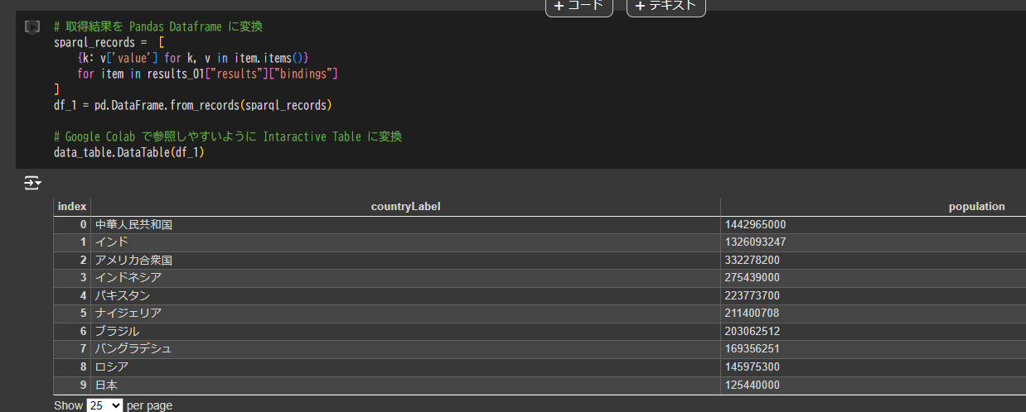Image resolution: width=1026 pixels, height=412 pixels.
Task: Sort the table by the index column header
Action: (72, 206)
